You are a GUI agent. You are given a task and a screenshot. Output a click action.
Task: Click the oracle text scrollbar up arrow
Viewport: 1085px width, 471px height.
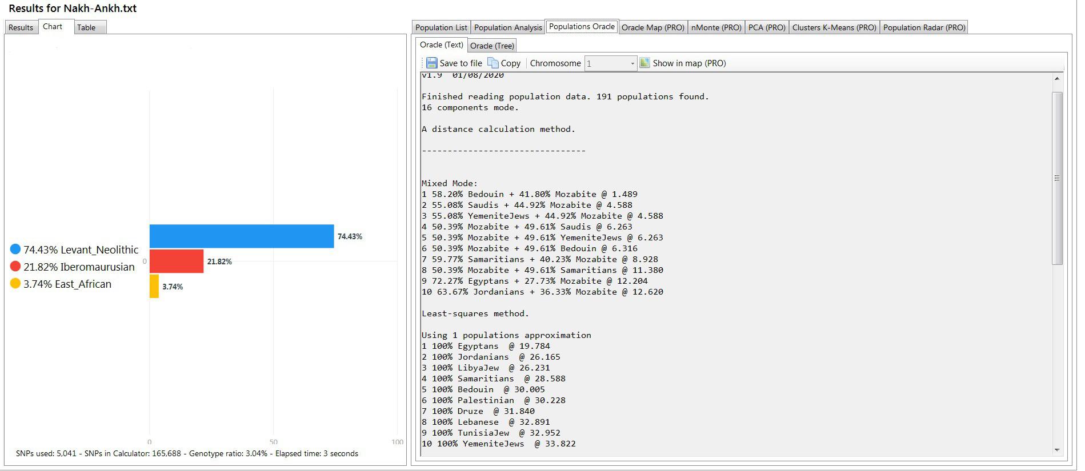click(1057, 78)
